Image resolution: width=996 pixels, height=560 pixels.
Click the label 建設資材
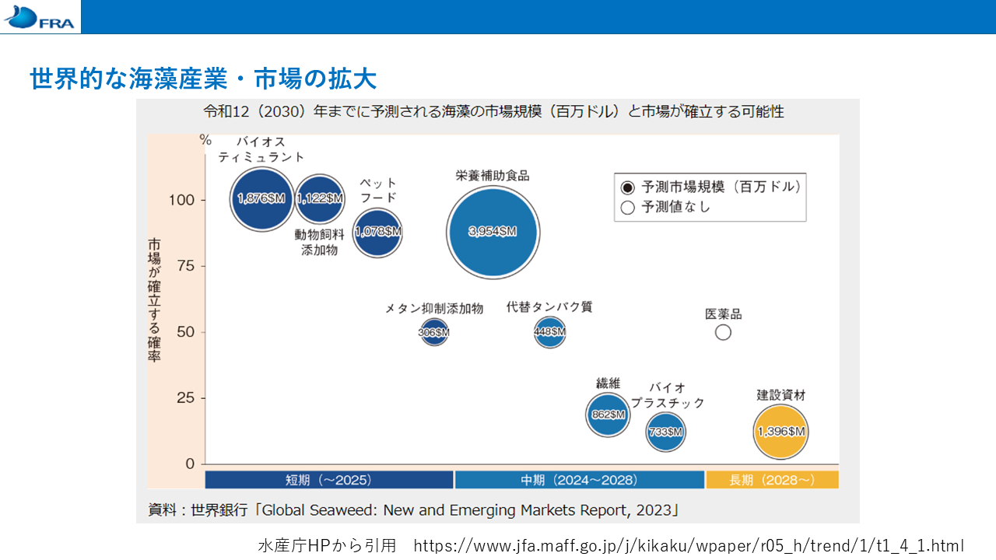(x=781, y=394)
